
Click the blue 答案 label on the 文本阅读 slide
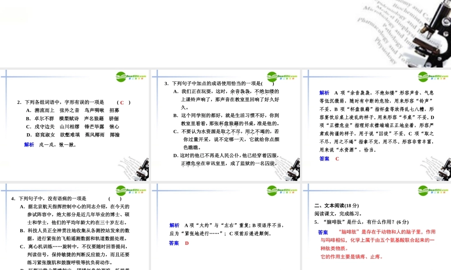[323, 232]
